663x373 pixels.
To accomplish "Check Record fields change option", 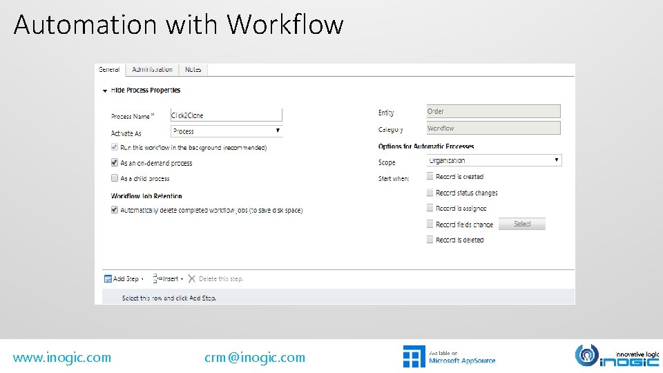I will click(430, 224).
